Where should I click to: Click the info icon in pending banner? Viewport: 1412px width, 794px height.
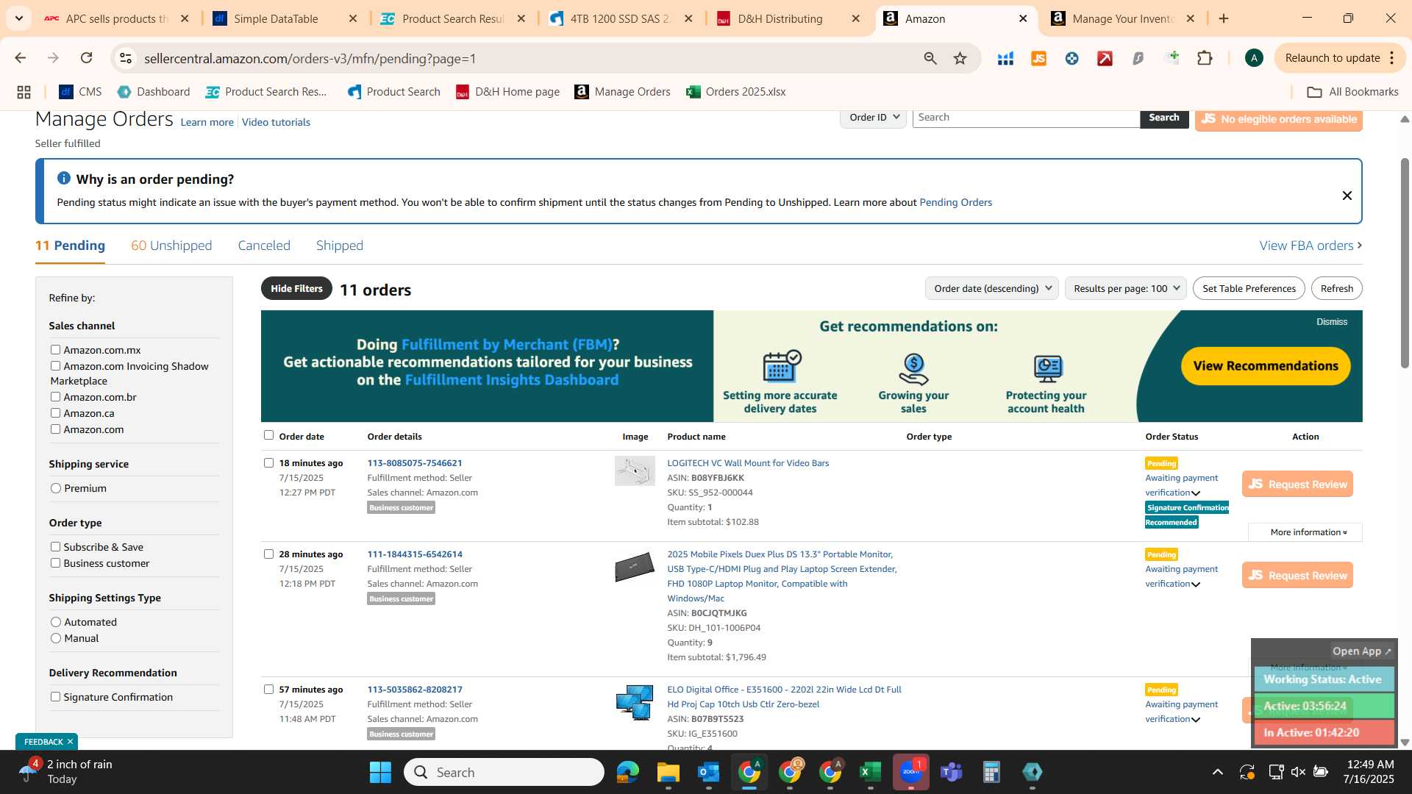64,179
